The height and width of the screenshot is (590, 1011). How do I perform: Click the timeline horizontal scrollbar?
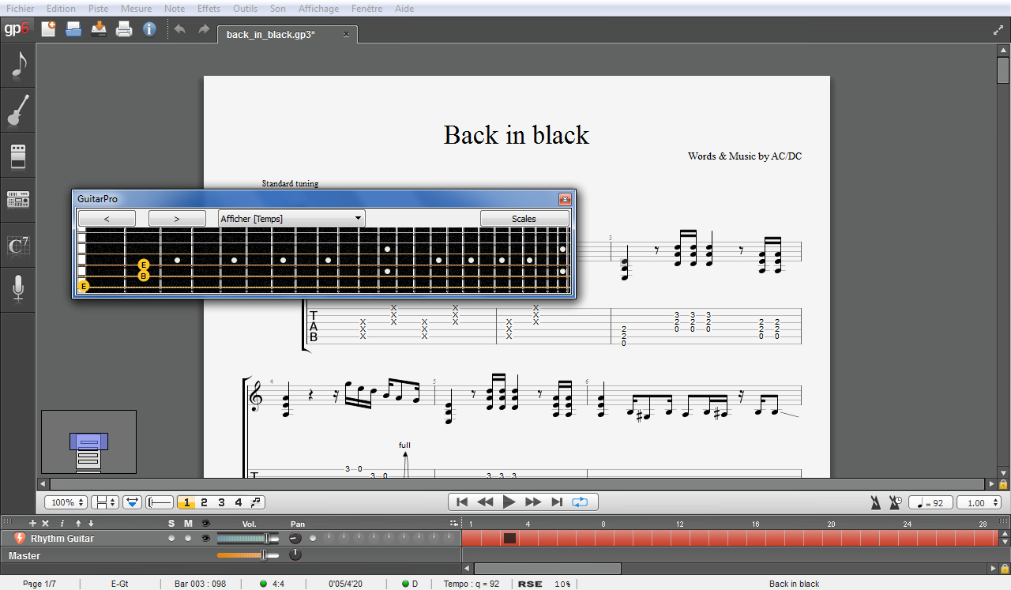(x=548, y=569)
